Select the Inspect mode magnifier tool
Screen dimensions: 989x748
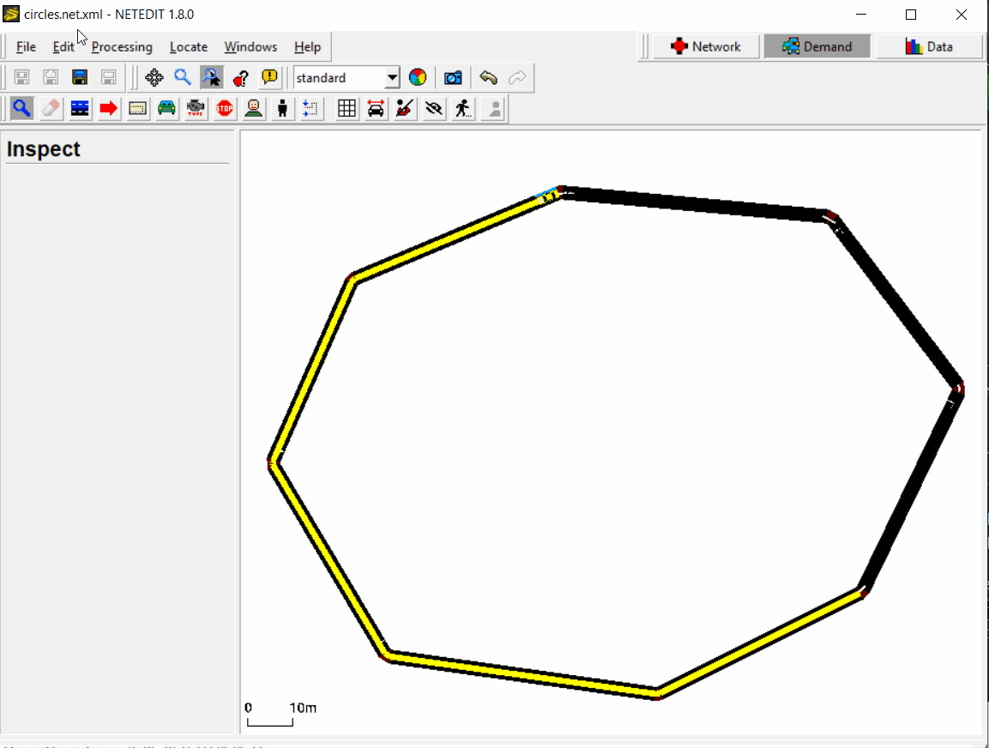coord(22,108)
